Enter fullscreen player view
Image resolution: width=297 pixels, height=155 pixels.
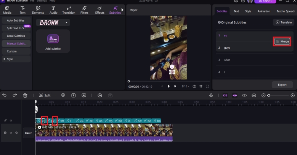tap(207, 86)
